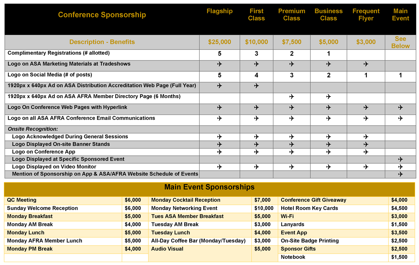Image resolution: width=419 pixels, height=265 pixels.
Task: Click Main Event airplane in Schedule of Events row
Action: [x=400, y=174]
